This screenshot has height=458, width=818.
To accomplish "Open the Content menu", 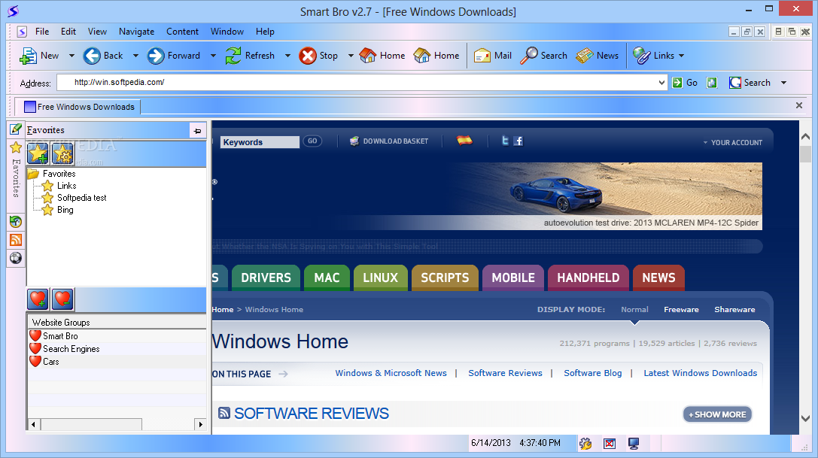I will (x=183, y=32).
